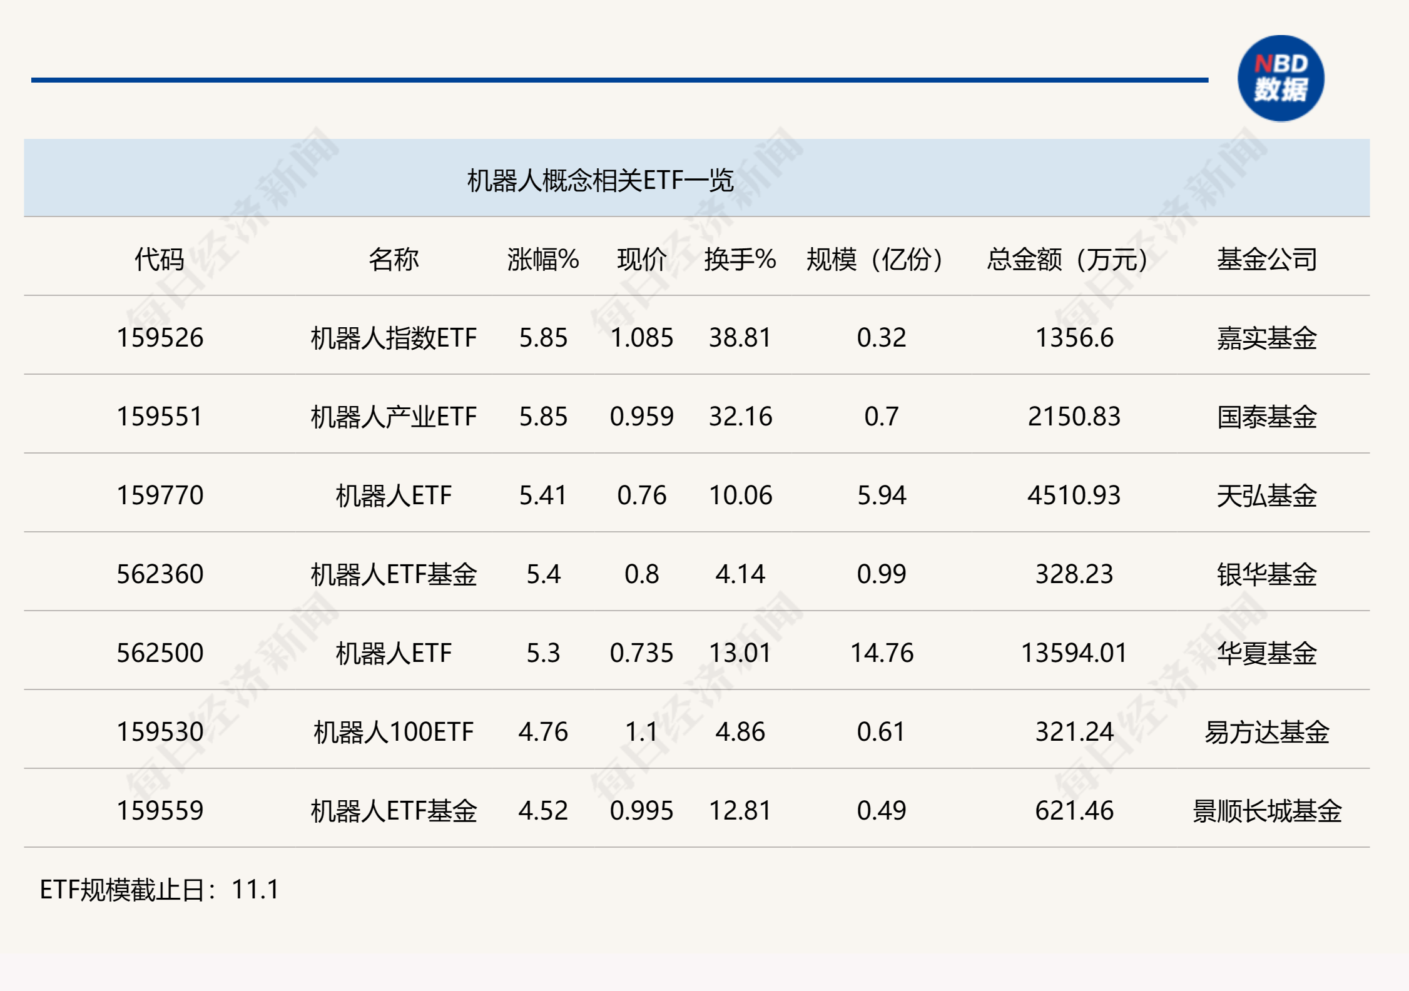
Task: Click price 0.8
Action: pos(642,574)
